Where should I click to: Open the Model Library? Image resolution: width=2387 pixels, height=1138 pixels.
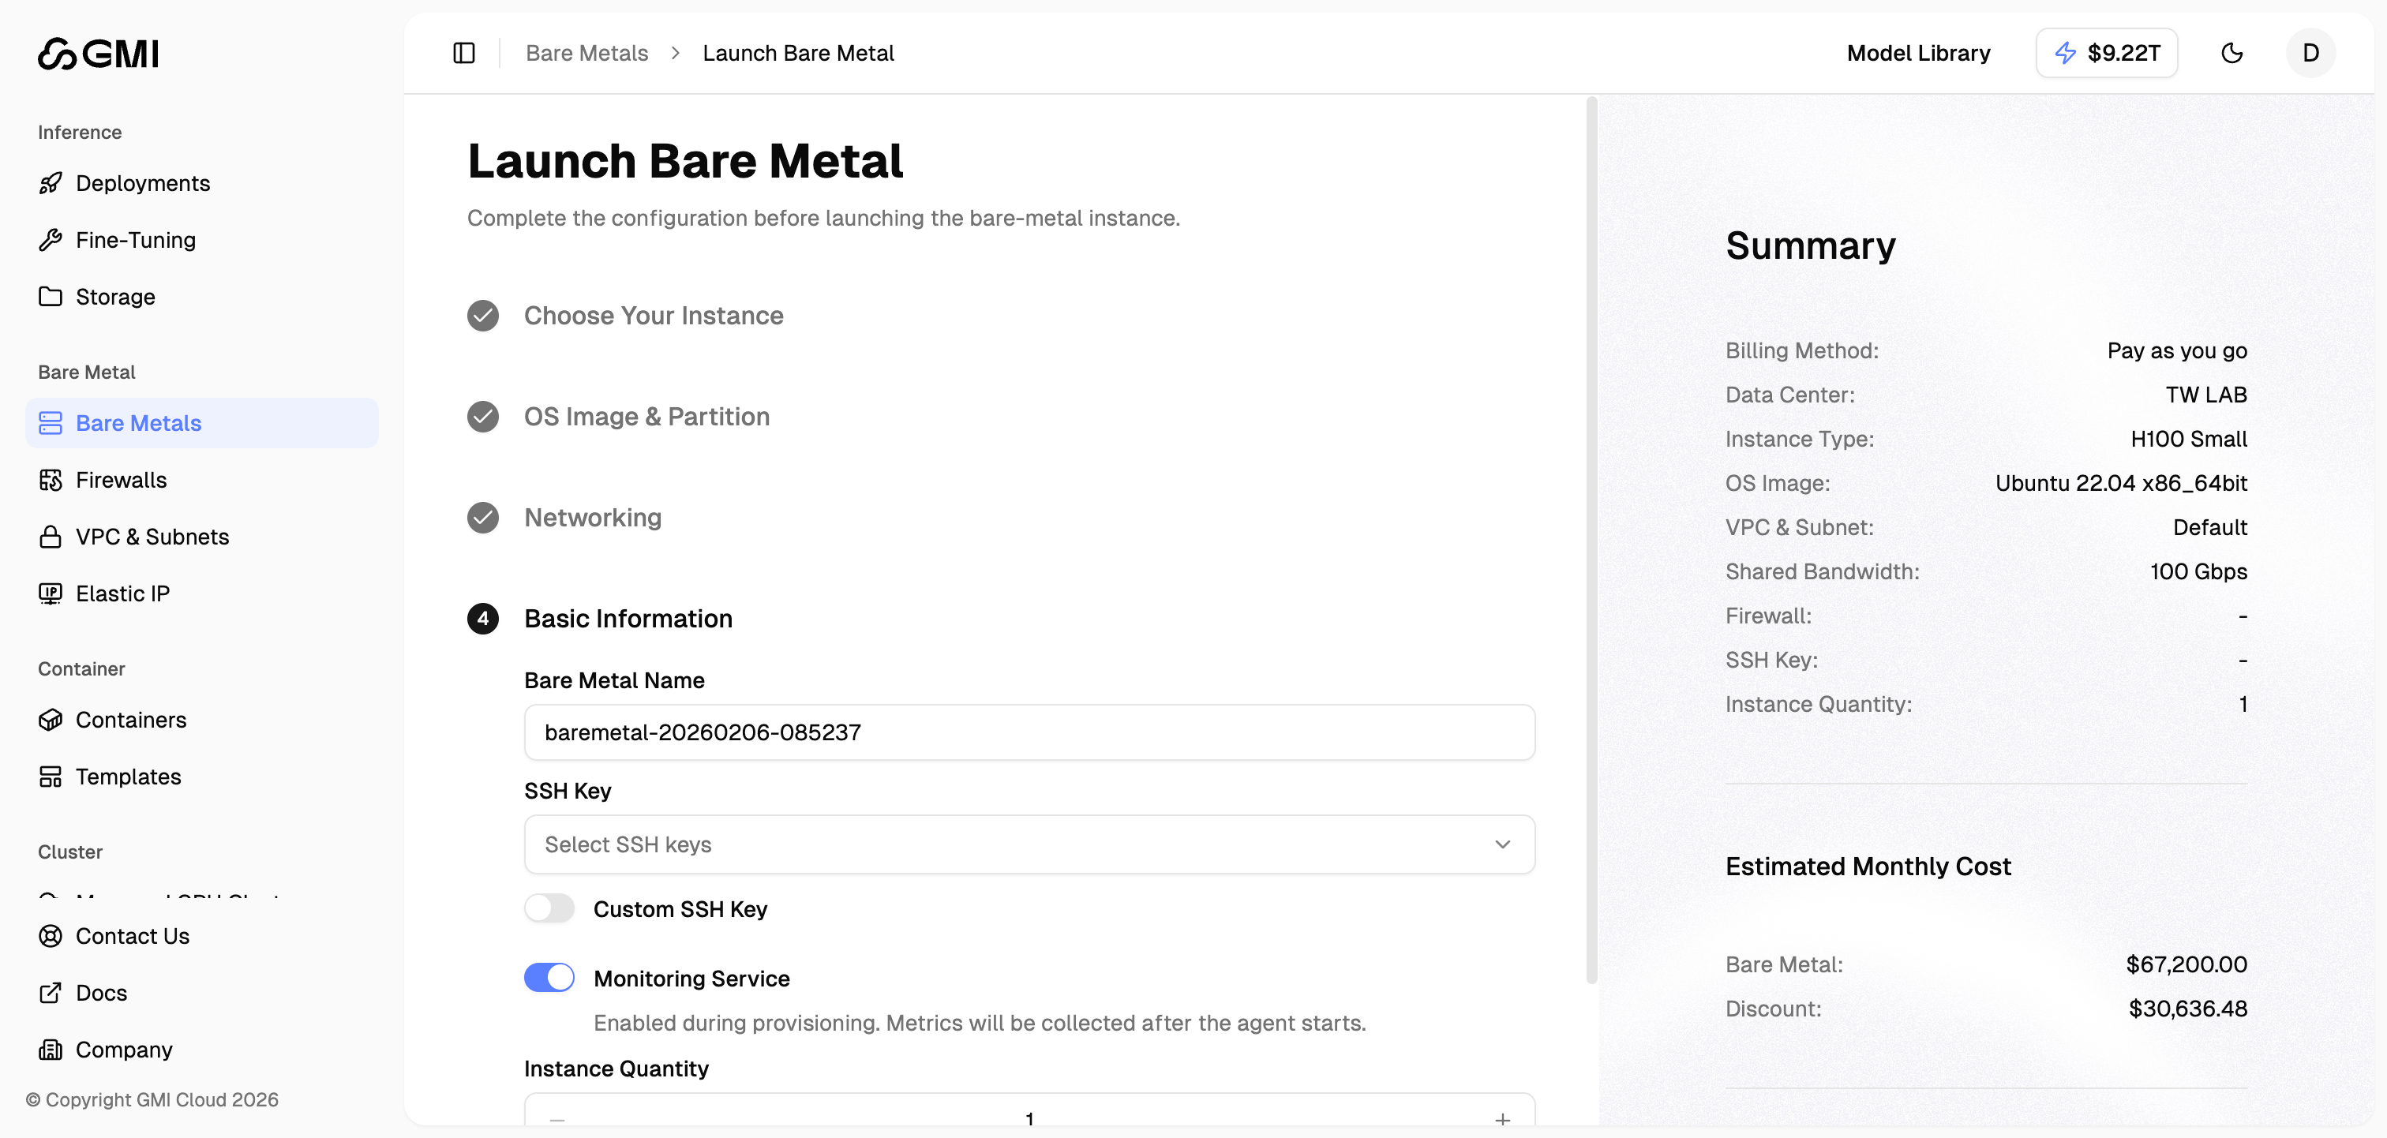1917,53
